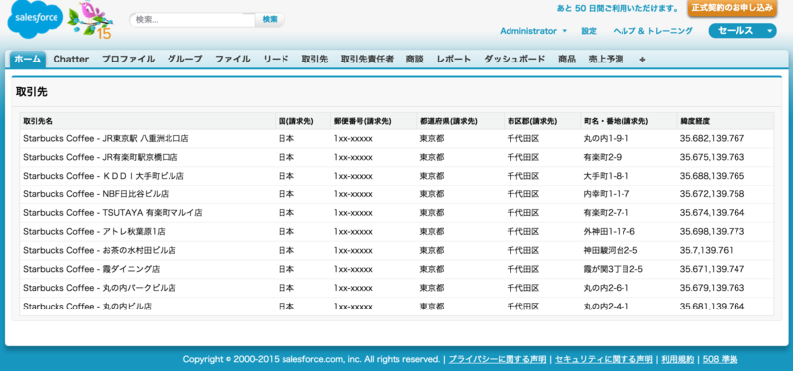Viewport: 793px width, 371px height.
Task: Open the レポート tab
Action: 454,60
